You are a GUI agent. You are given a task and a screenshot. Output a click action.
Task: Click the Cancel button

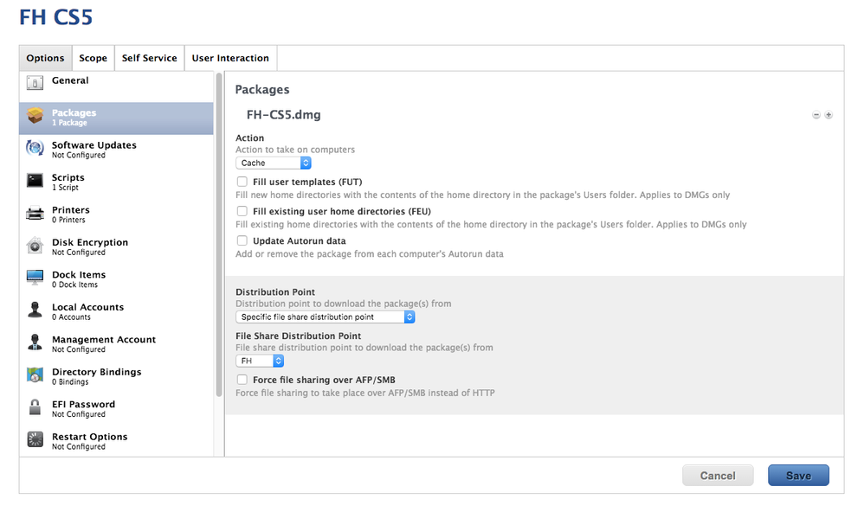coord(718,476)
